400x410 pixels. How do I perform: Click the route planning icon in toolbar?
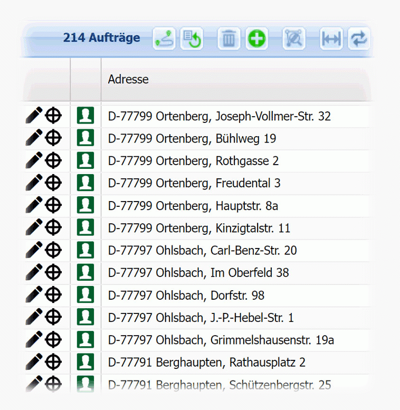(x=164, y=39)
